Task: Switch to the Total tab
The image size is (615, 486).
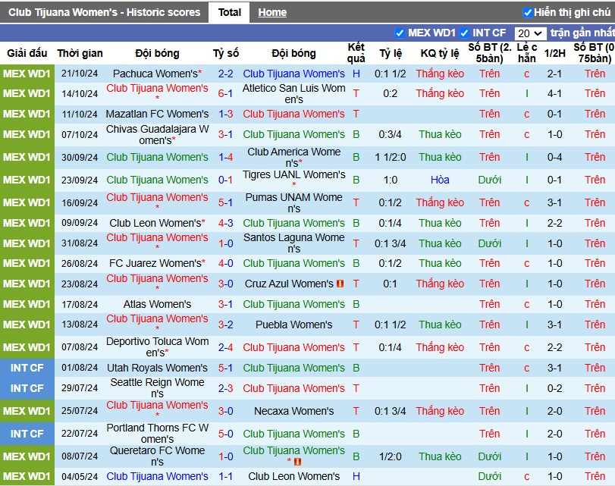Action: (230, 13)
